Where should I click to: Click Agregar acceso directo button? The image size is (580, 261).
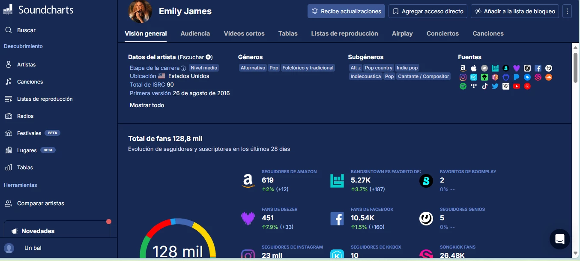[x=428, y=11]
